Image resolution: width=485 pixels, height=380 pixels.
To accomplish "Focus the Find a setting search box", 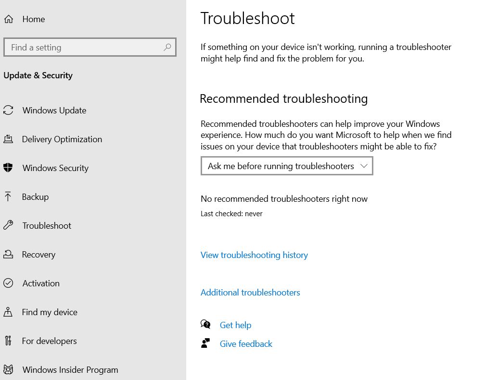I will [90, 47].
